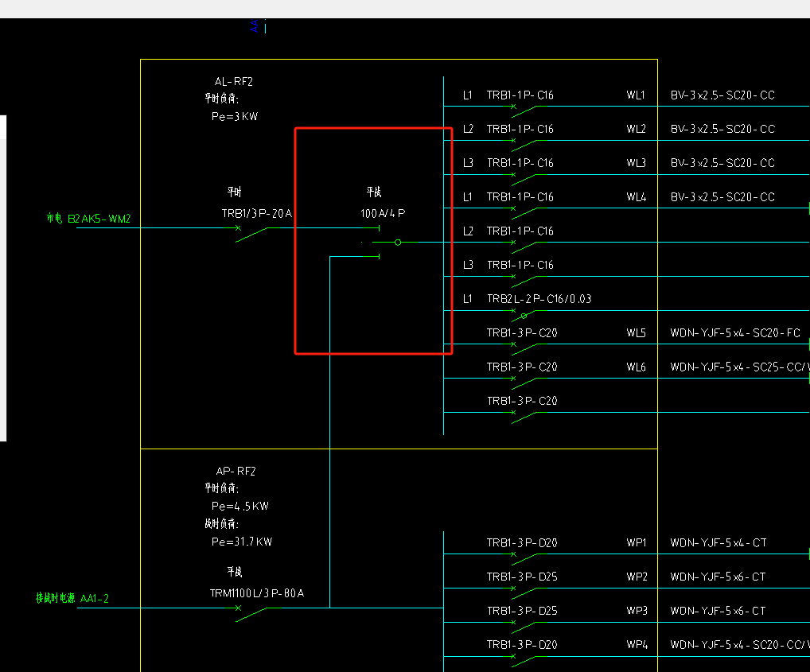This screenshot has height=672, width=810.
Task: Click the WL2 circuit tag
Action: point(636,129)
